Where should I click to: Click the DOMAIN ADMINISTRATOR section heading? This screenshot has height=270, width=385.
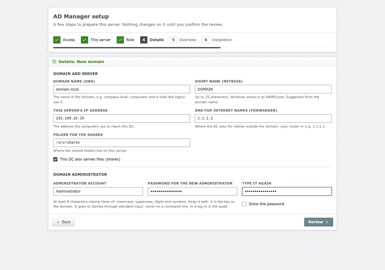[80, 175]
